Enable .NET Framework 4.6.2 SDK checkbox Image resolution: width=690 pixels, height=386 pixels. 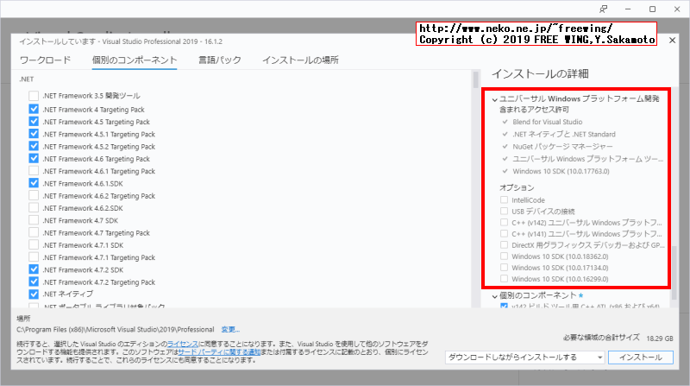tap(34, 207)
